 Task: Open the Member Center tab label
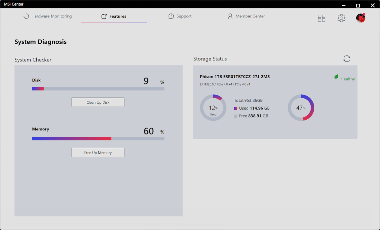click(x=250, y=16)
